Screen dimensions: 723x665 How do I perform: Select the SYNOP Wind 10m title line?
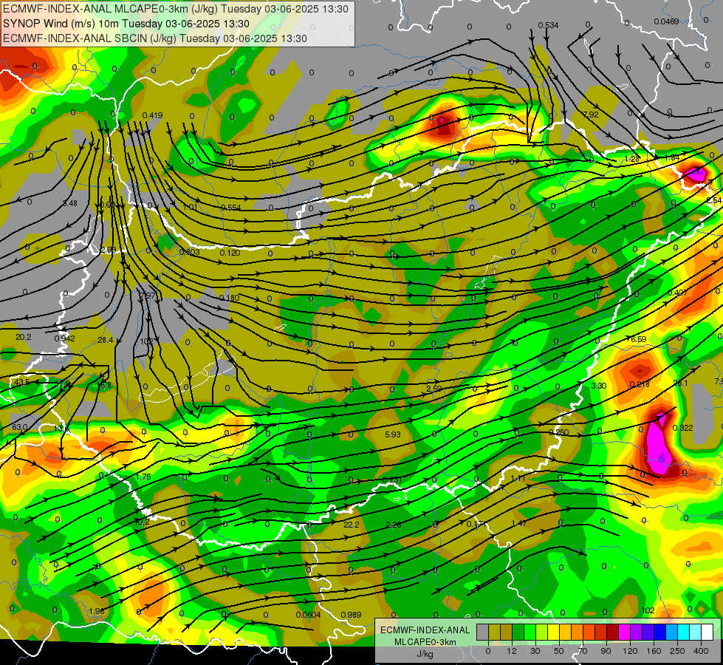(x=126, y=24)
